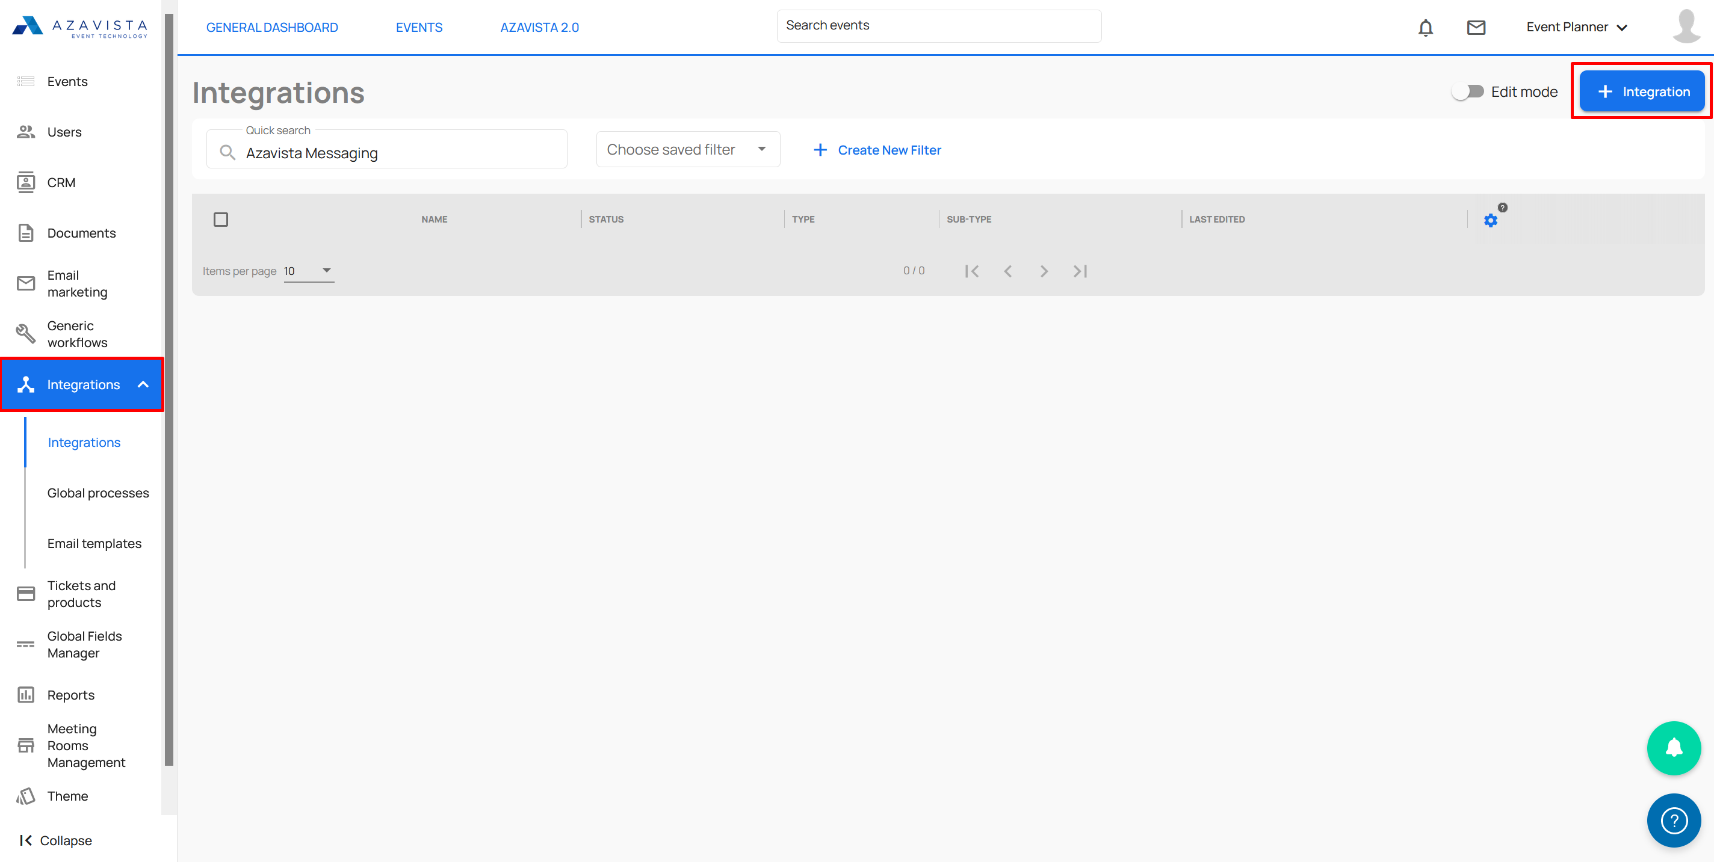1714x862 pixels.
Task: Click Create New Filter link
Action: (877, 150)
